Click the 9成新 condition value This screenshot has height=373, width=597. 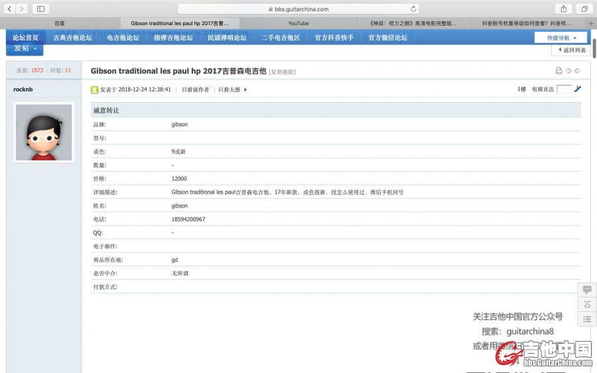click(178, 152)
